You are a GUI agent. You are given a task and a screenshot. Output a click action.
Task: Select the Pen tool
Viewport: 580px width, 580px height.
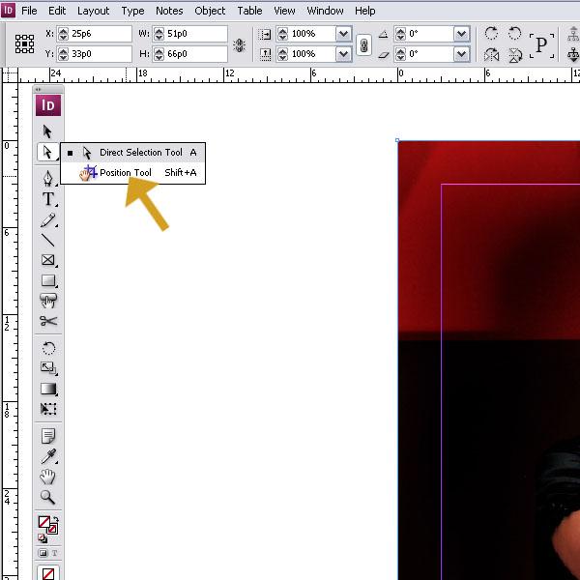[x=47, y=178]
